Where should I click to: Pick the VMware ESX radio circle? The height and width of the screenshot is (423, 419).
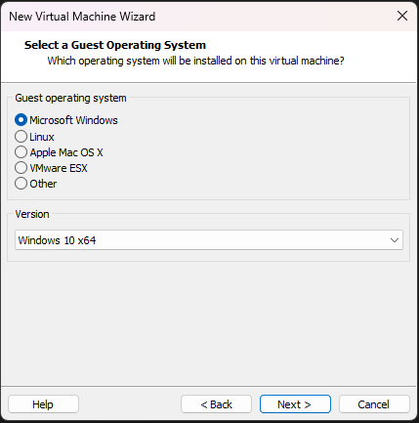[21, 168]
